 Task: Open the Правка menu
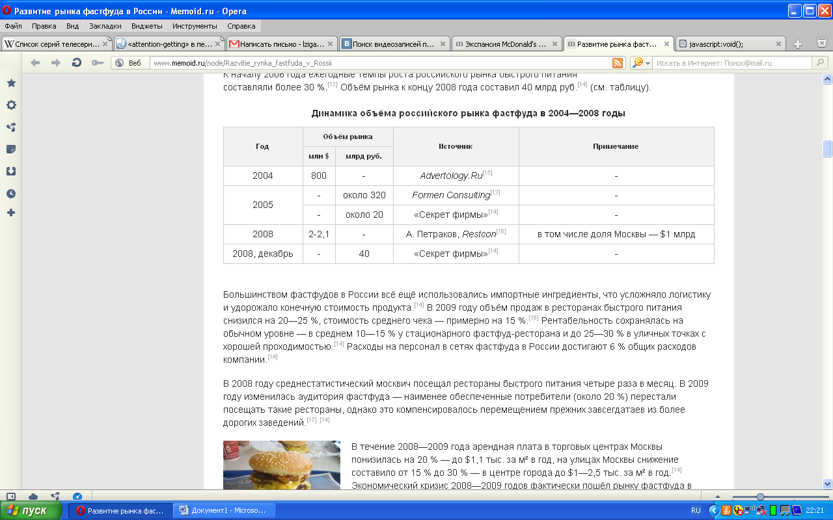44,26
